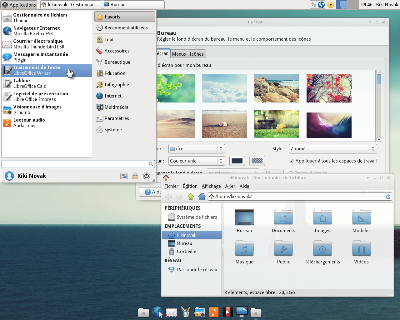Choose the clouds sky wallpaper

pyautogui.click(x=225, y=88)
